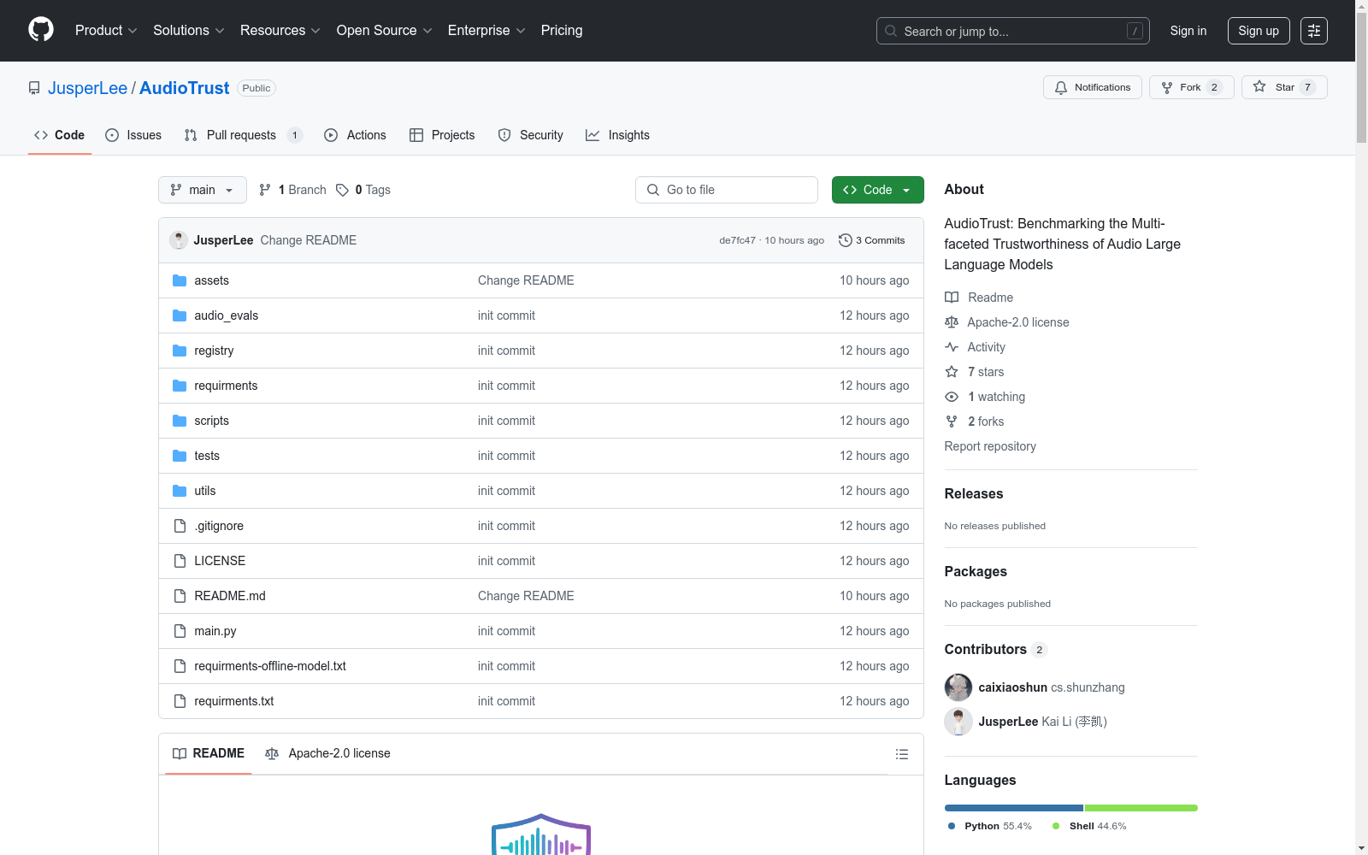Screen dimensions: 1368x855
Task: Click the main.py file icon
Action: [180, 631]
